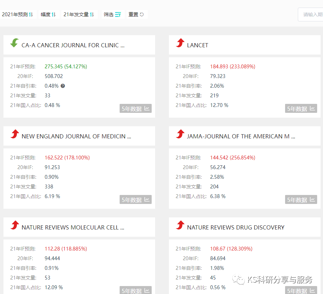Open CA-A CANCER JOURNAL FOR CLINIC title
Image resolution: width=323 pixels, height=294 pixels.
click(73, 45)
